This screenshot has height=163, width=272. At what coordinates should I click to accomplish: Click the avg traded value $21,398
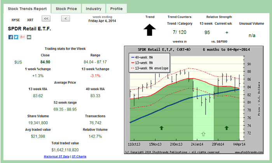[x=38, y=136]
